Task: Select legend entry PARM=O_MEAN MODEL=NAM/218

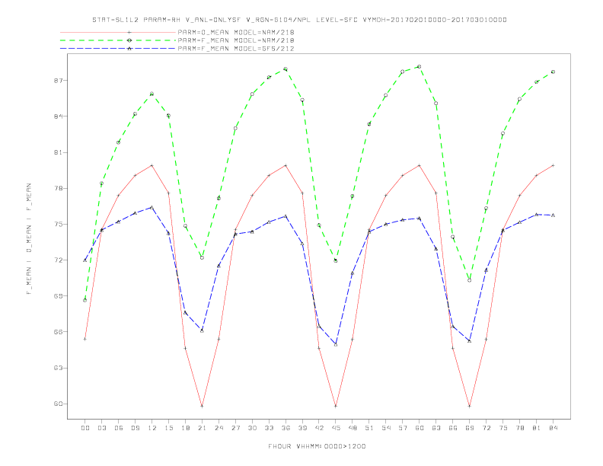Action: pos(236,32)
